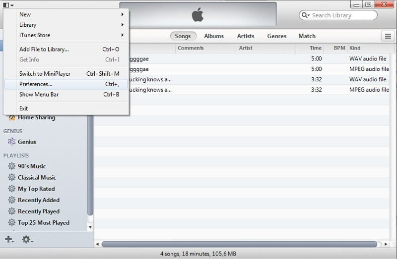Image resolution: width=397 pixels, height=259 pixels.
Task: Switch to the Songs tab
Action: pyautogui.click(x=183, y=36)
